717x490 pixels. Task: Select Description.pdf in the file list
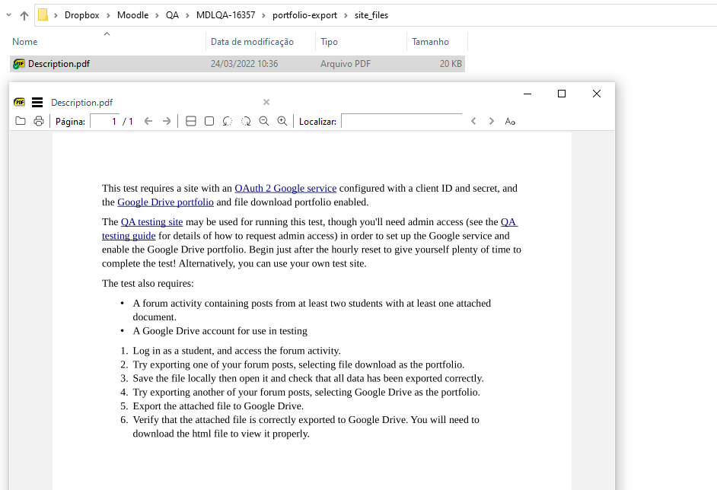coord(237,64)
